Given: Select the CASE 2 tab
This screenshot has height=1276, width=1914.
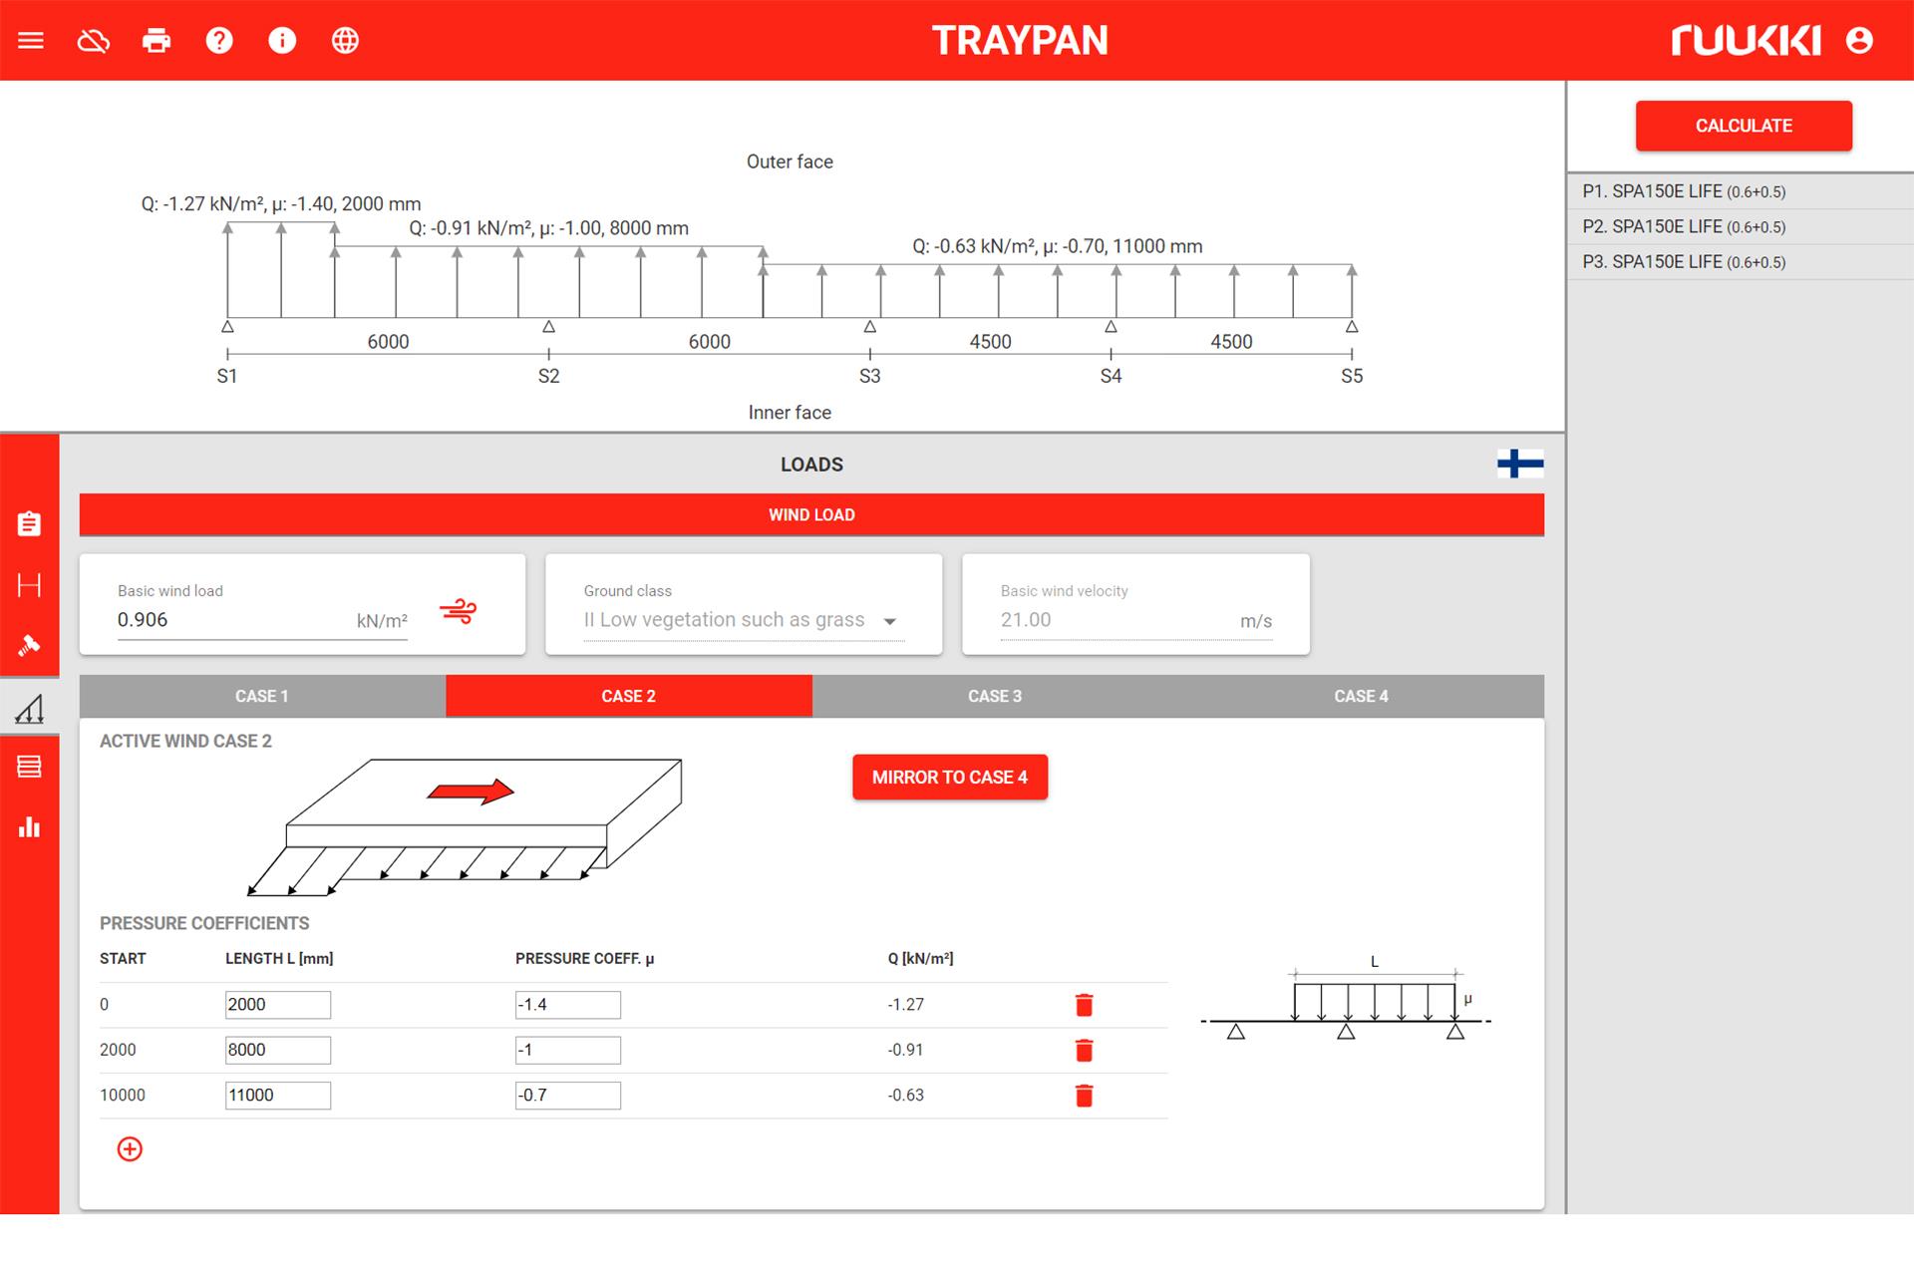Looking at the screenshot, I should click(x=629, y=696).
